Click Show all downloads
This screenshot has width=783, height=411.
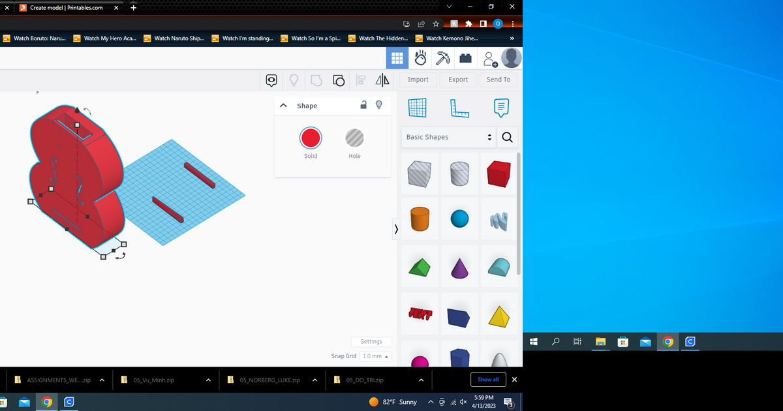pos(487,380)
